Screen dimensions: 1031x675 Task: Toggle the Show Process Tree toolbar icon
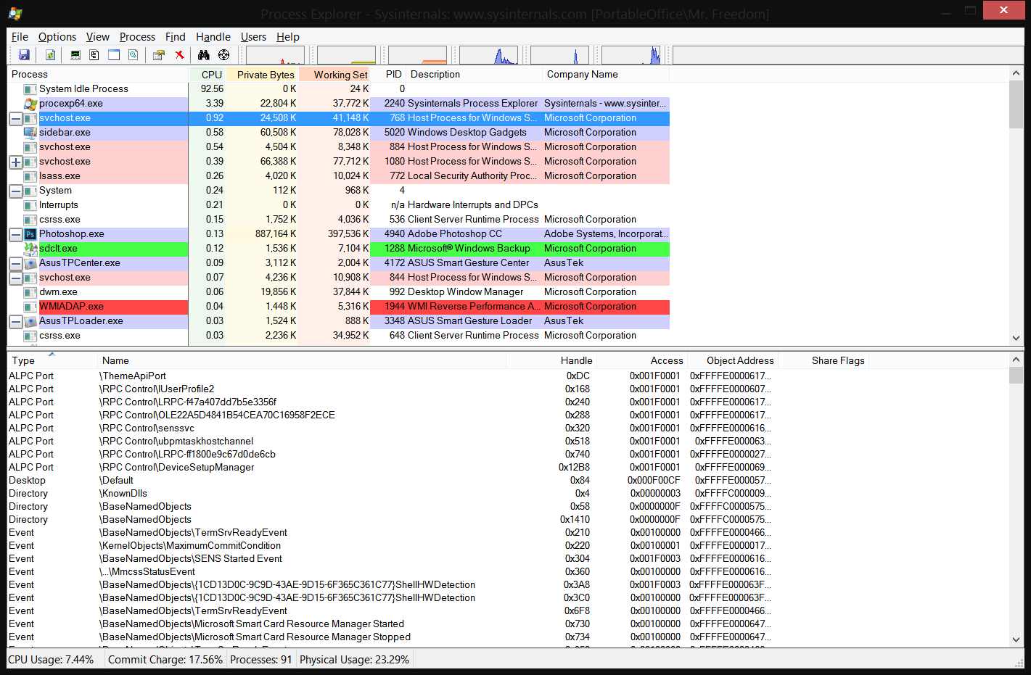[x=94, y=55]
